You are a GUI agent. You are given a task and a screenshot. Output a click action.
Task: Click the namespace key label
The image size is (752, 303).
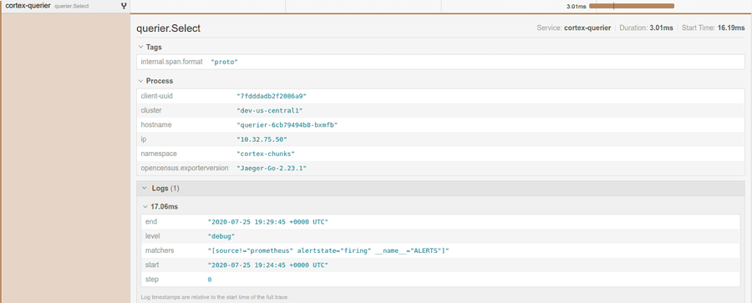tap(158, 154)
